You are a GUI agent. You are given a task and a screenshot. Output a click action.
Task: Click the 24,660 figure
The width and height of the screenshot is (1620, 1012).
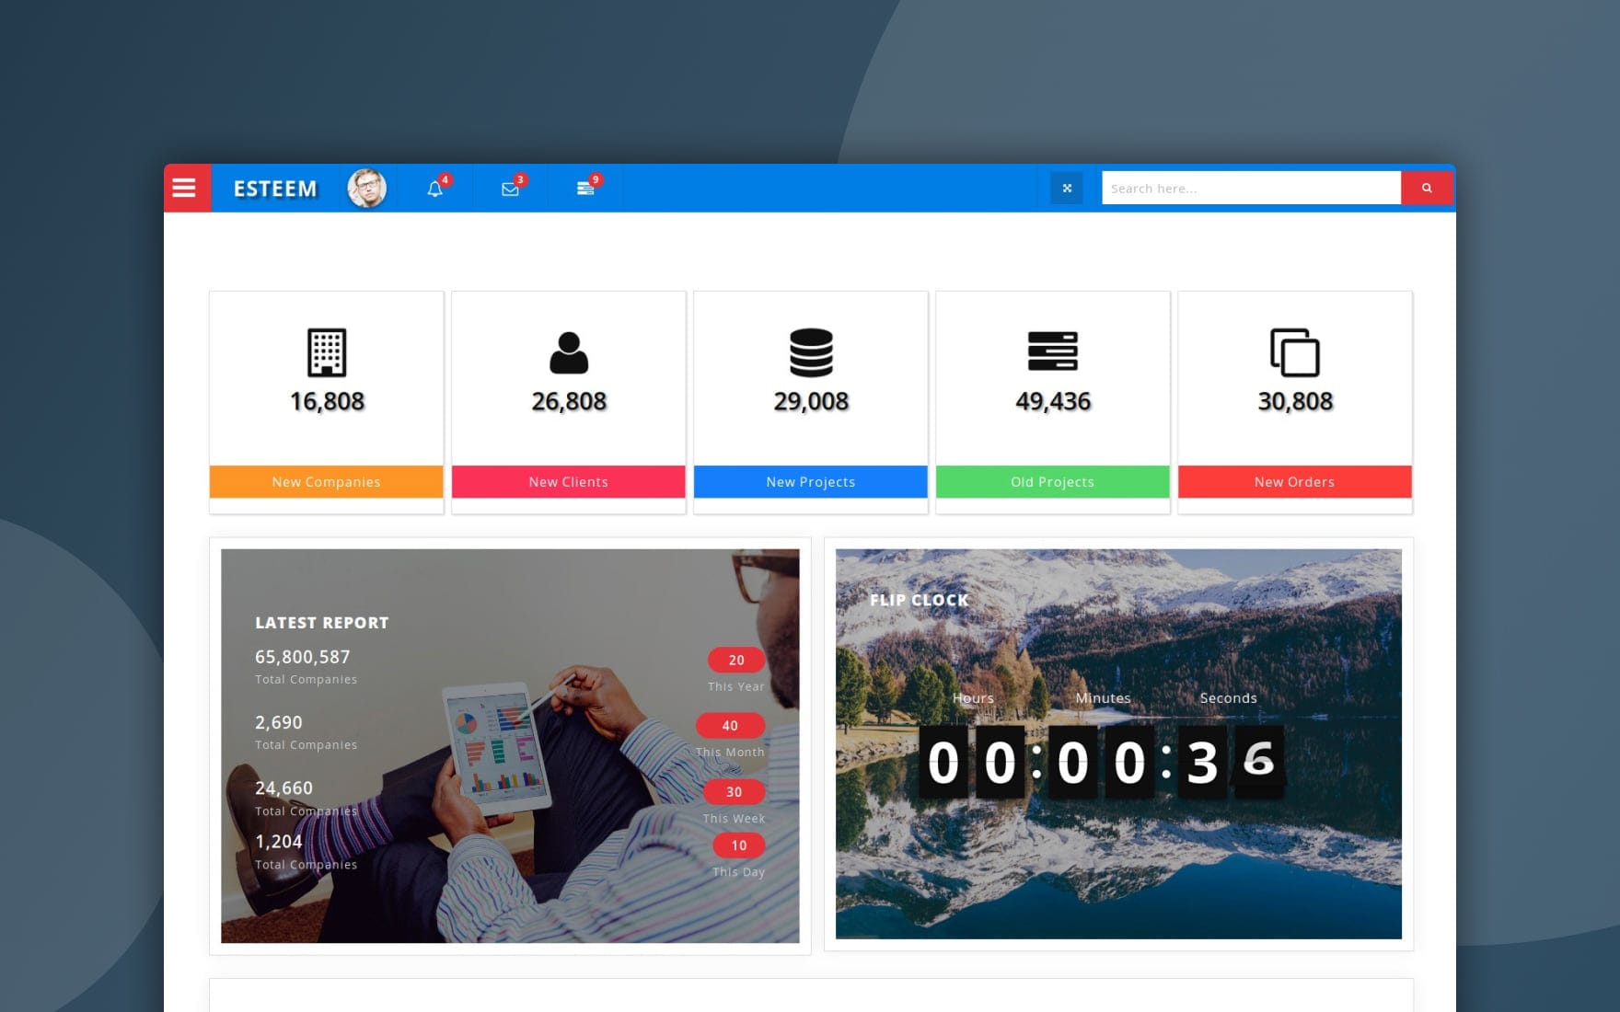(x=283, y=788)
